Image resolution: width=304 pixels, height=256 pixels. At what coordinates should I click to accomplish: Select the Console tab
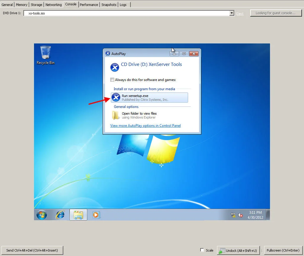point(71,4)
